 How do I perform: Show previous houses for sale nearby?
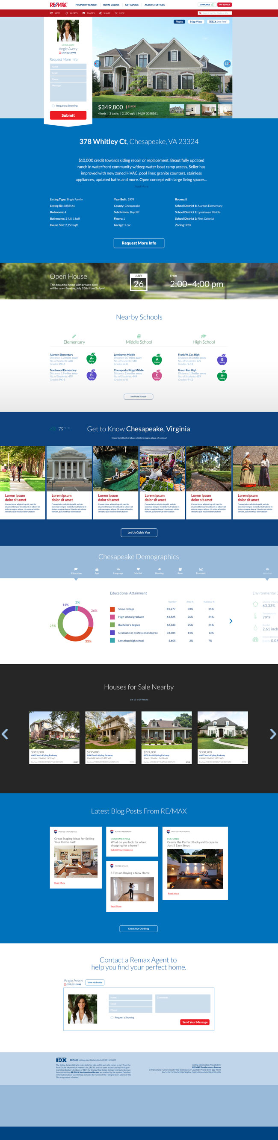click(5, 734)
